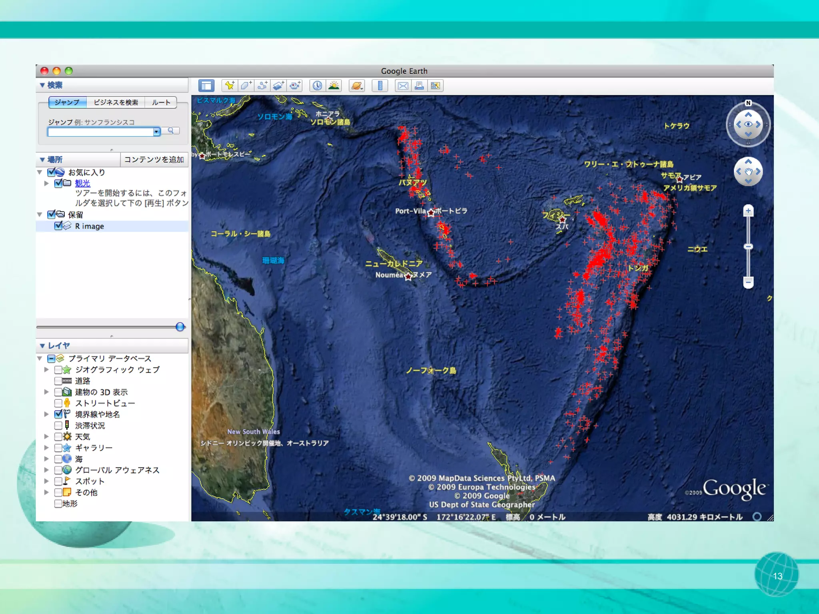Click the コンテンツを追加 button
The width and height of the screenshot is (819, 614).
[154, 159]
